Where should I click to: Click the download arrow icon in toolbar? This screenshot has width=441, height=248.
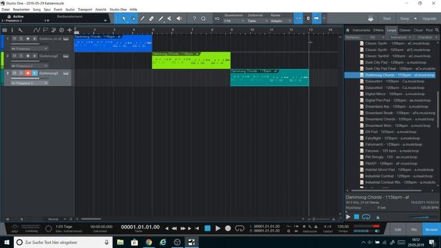pyautogui.click(x=371, y=19)
